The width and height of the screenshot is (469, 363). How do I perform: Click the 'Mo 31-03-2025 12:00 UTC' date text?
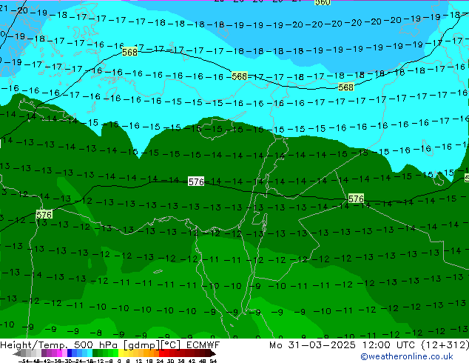344,345
